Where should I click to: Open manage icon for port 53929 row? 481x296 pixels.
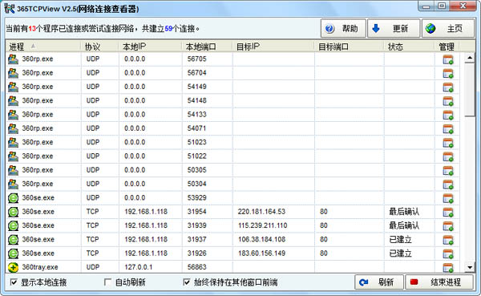pyautogui.click(x=448, y=198)
